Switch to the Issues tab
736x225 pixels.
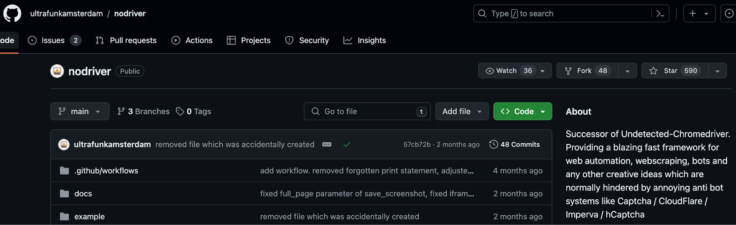53,40
